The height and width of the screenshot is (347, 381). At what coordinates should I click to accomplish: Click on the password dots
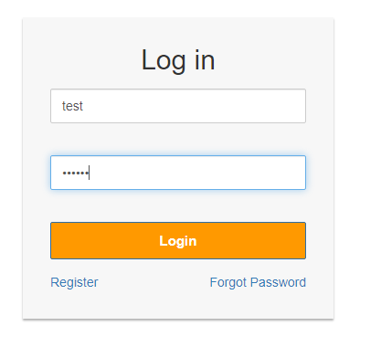click(x=76, y=173)
